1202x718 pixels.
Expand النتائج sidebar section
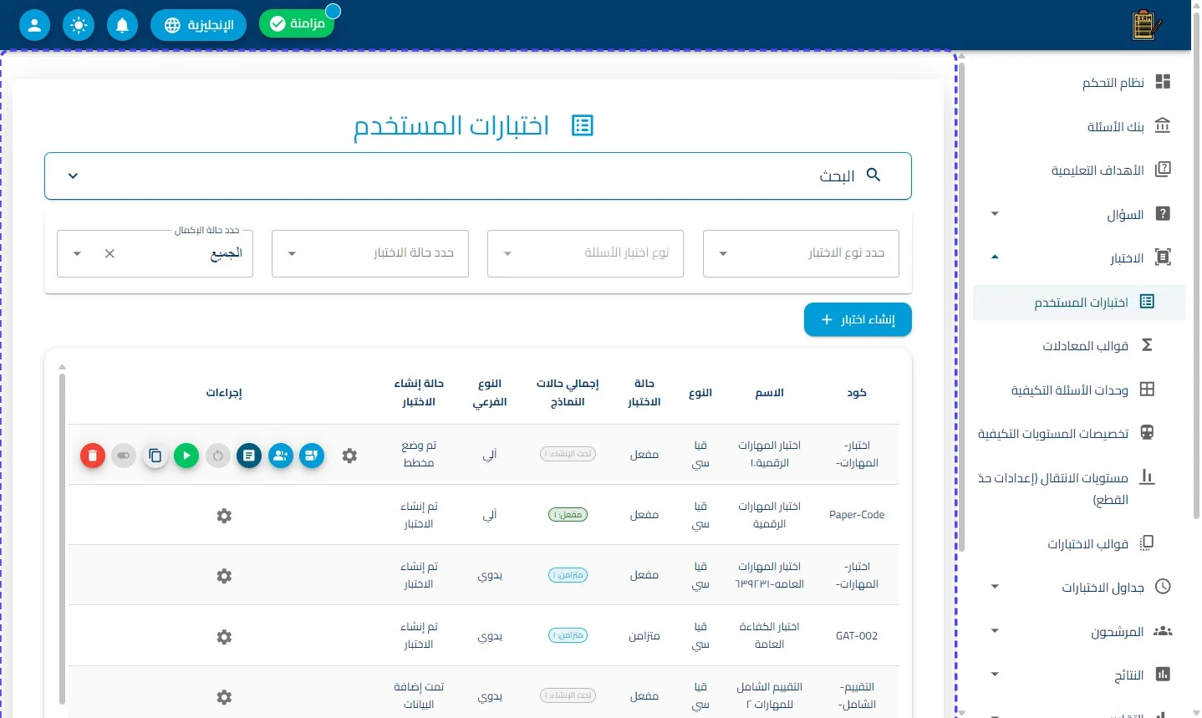click(1079, 675)
